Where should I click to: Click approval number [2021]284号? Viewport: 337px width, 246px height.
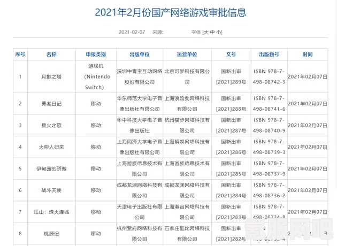(231, 196)
